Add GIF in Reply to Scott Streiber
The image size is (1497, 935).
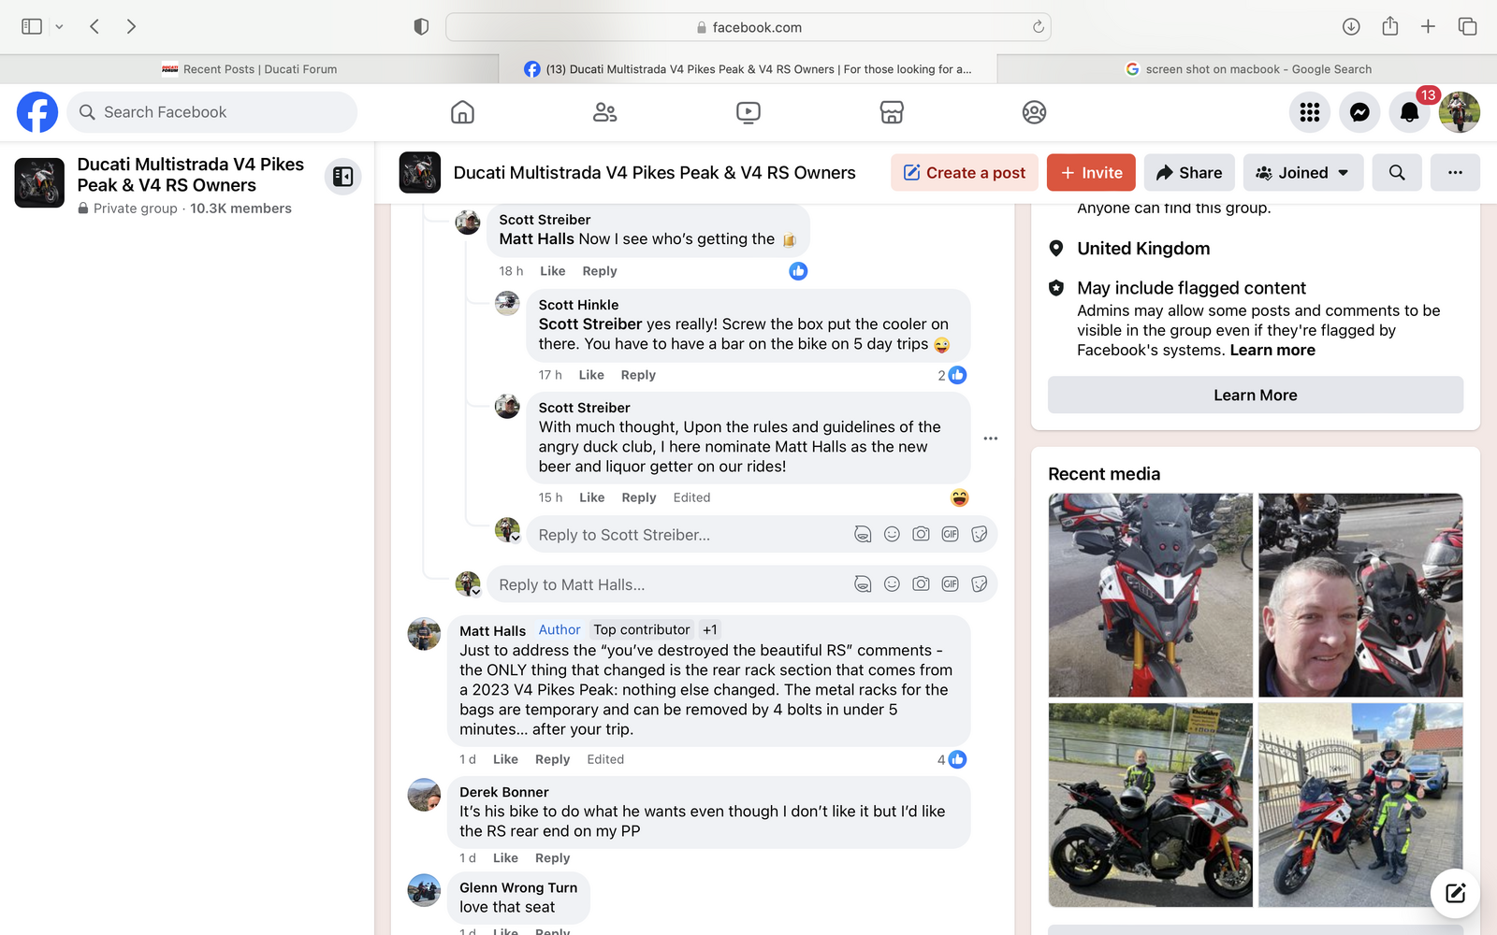point(951,534)
